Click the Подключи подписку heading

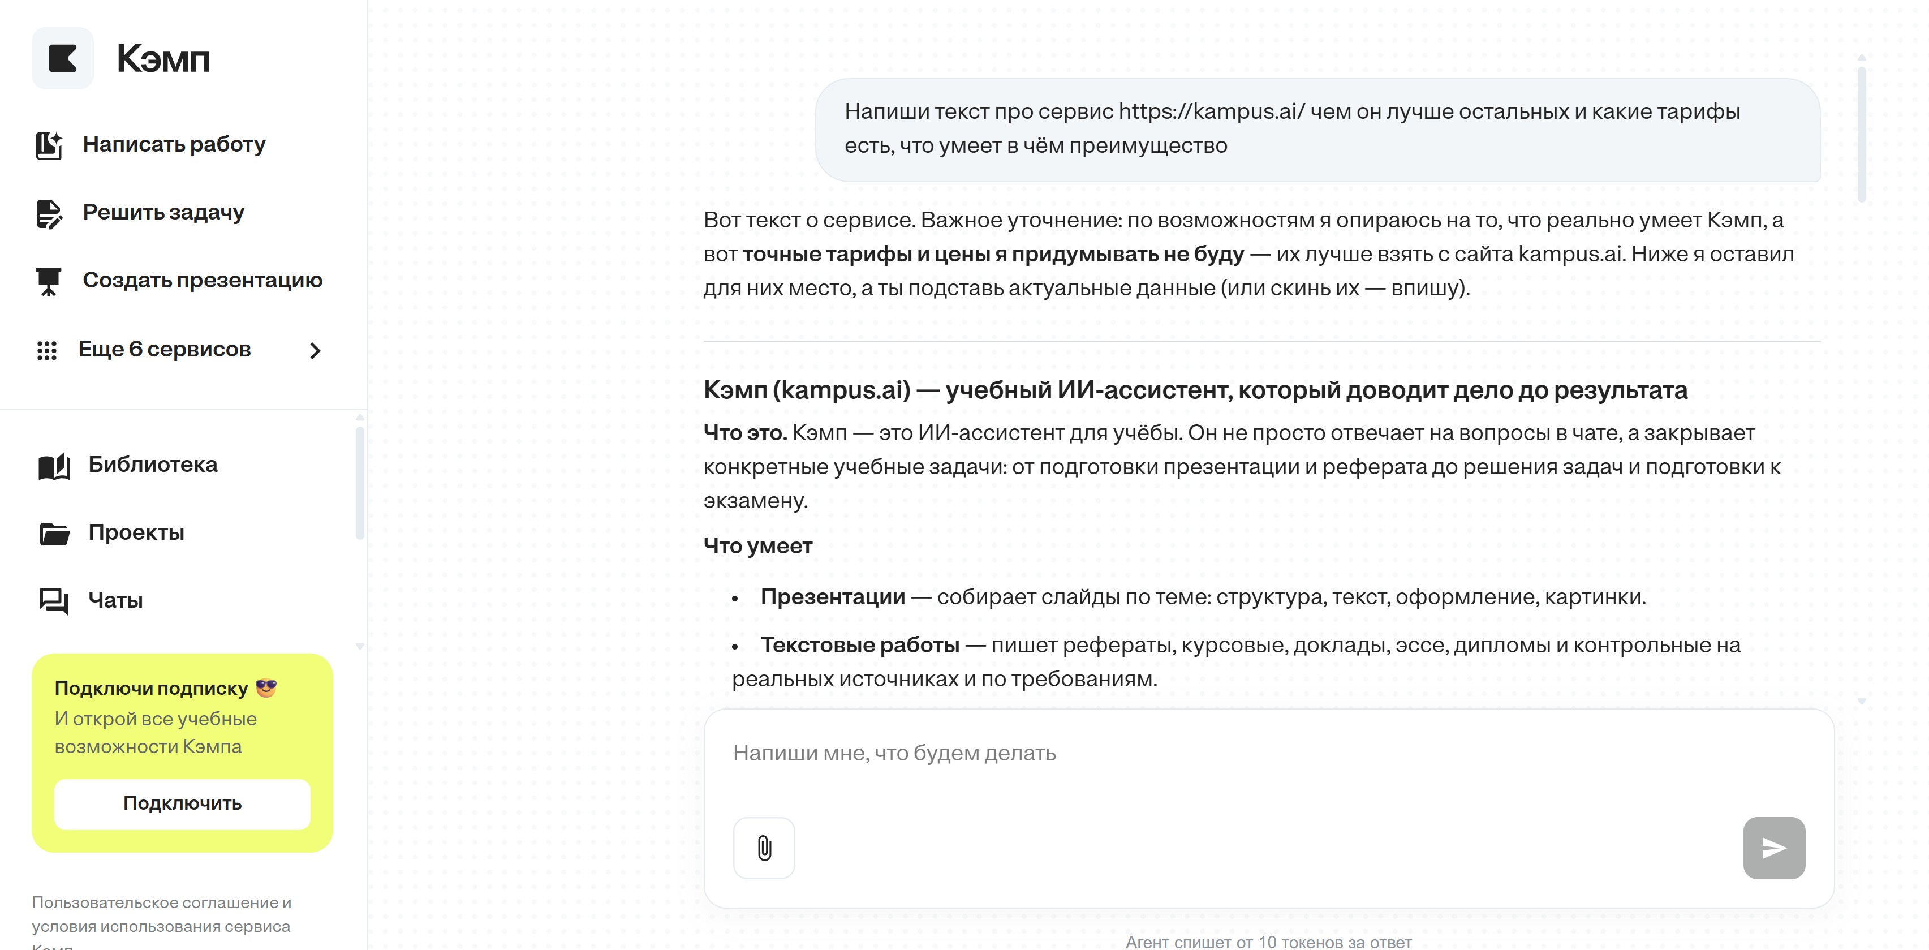coord(151,688)
